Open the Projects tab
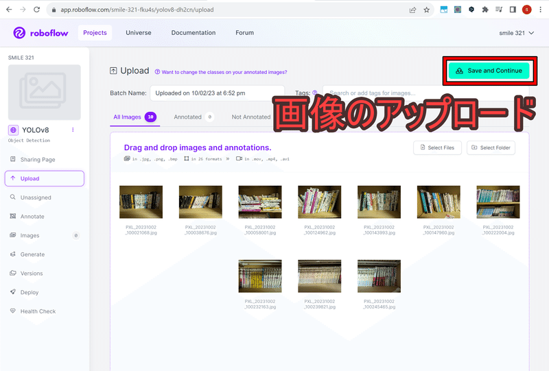This screenshot has width=549, height=371. click(95, 32)
